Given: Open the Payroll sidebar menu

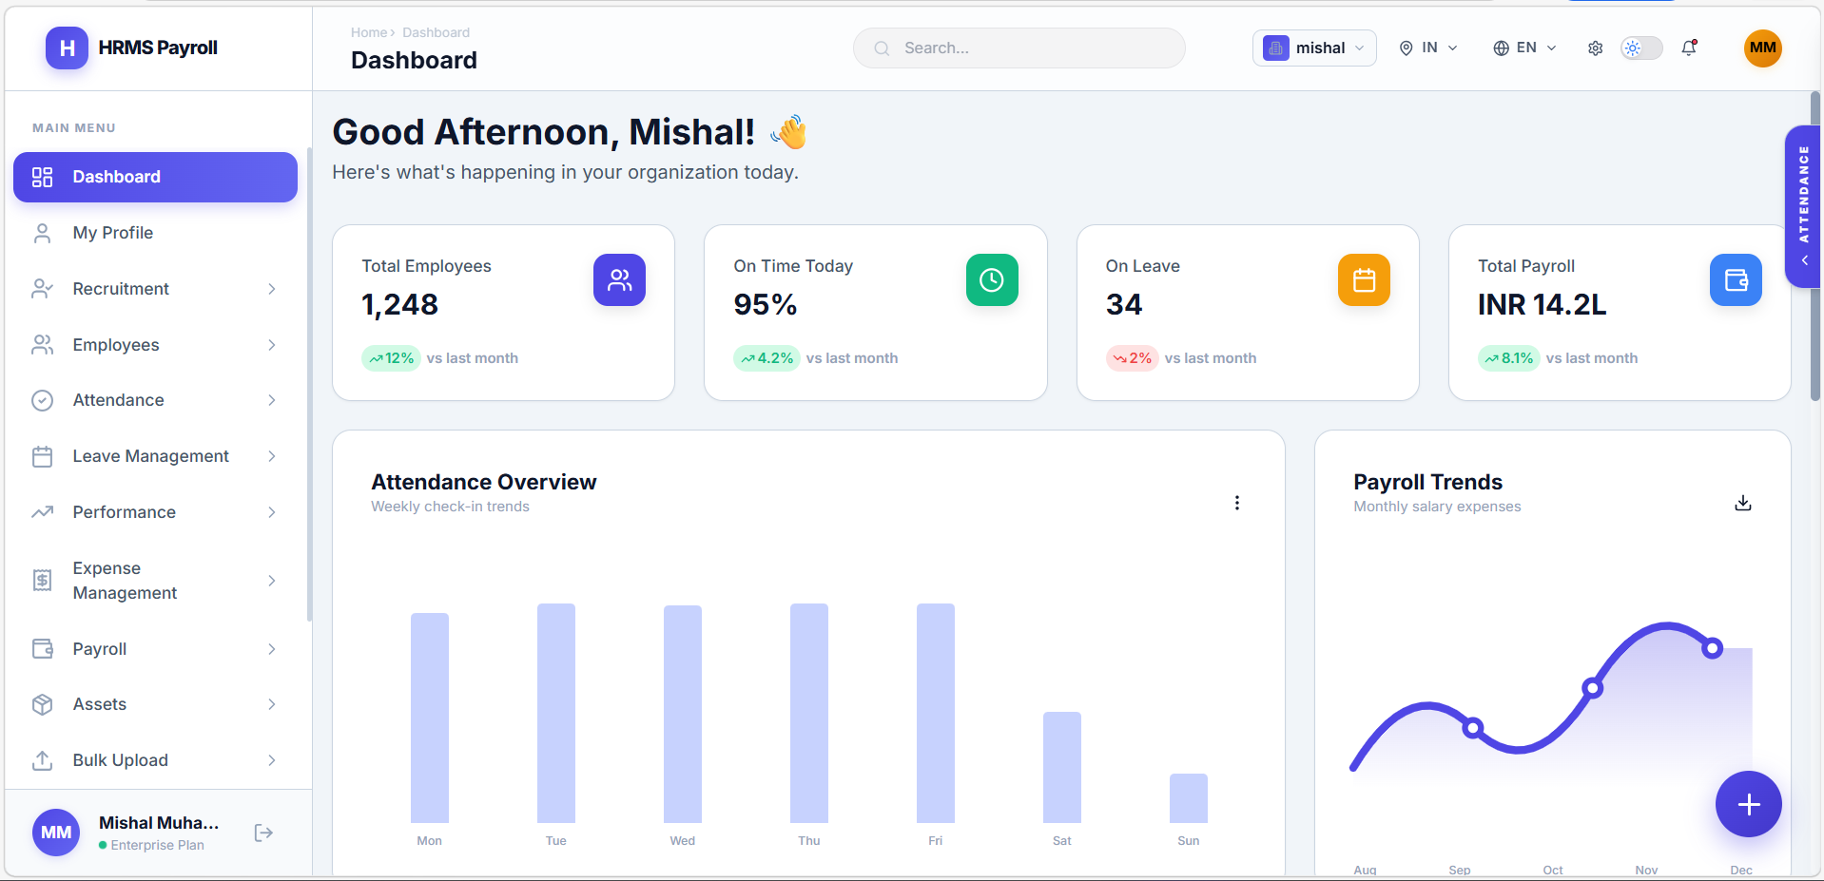Looking at the screenshot, I should tap(100, 649).
